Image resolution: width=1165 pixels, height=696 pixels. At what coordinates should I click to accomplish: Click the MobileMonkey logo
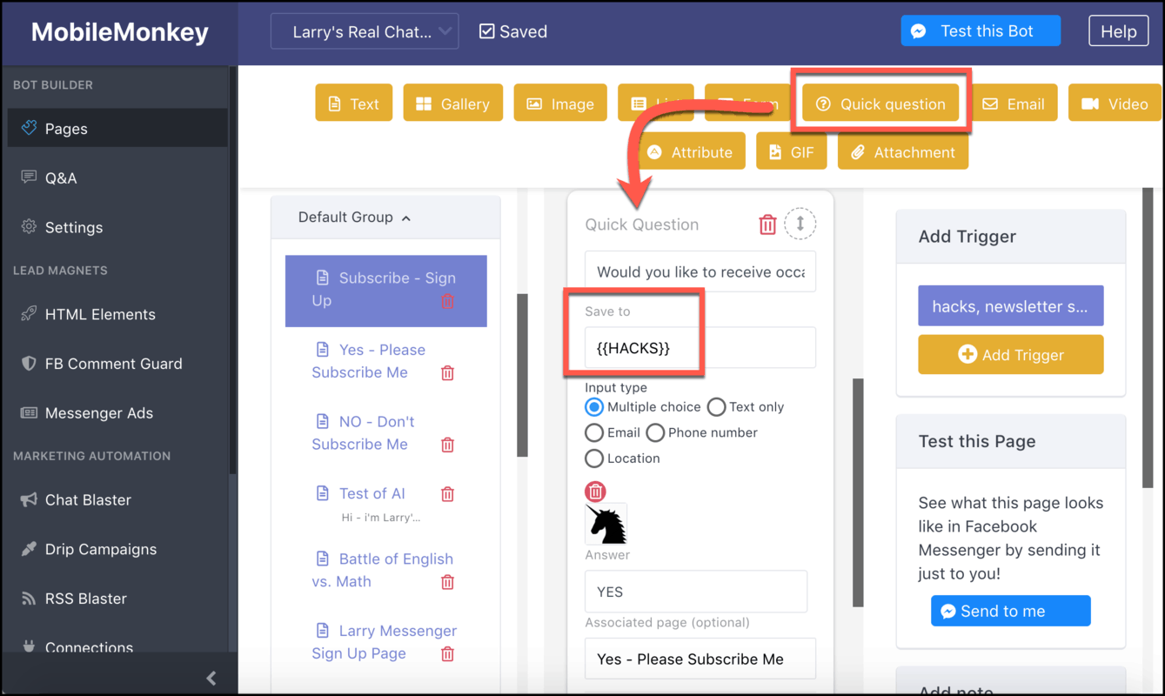120,32
